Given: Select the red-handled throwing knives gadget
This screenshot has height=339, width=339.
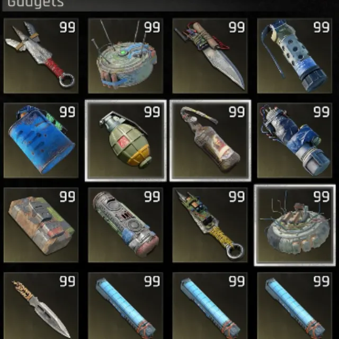Looking at the screenshot, I should [41, 56].
